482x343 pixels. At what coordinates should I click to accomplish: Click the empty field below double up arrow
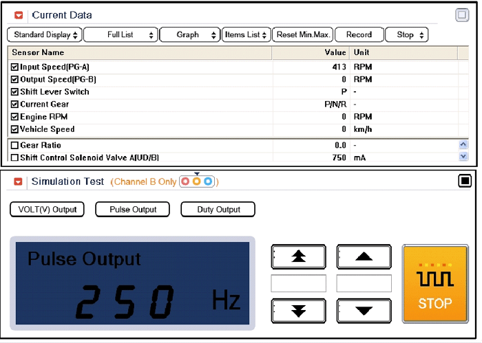[298, 283]
